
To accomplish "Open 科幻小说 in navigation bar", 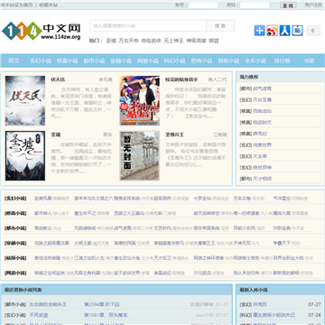I will (x=174, y=60).
